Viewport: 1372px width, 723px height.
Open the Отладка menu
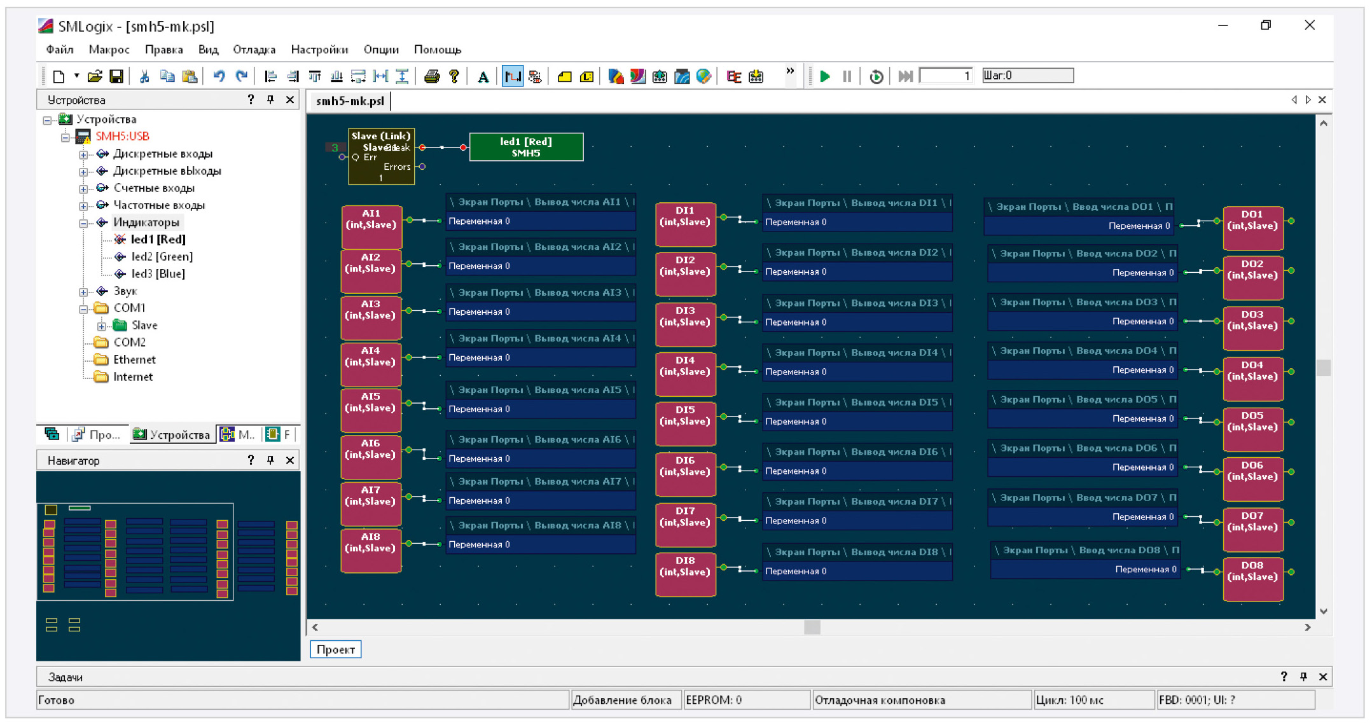(x=254, y=50)
